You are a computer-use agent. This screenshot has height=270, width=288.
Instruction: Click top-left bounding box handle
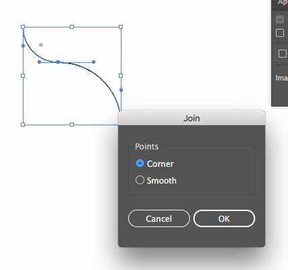coord(23,27)
